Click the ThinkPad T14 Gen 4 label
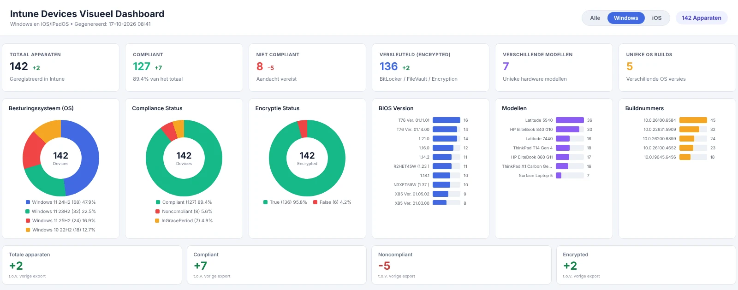The width and height of the screenshot is (738, 290). click(x=533, y=148)
